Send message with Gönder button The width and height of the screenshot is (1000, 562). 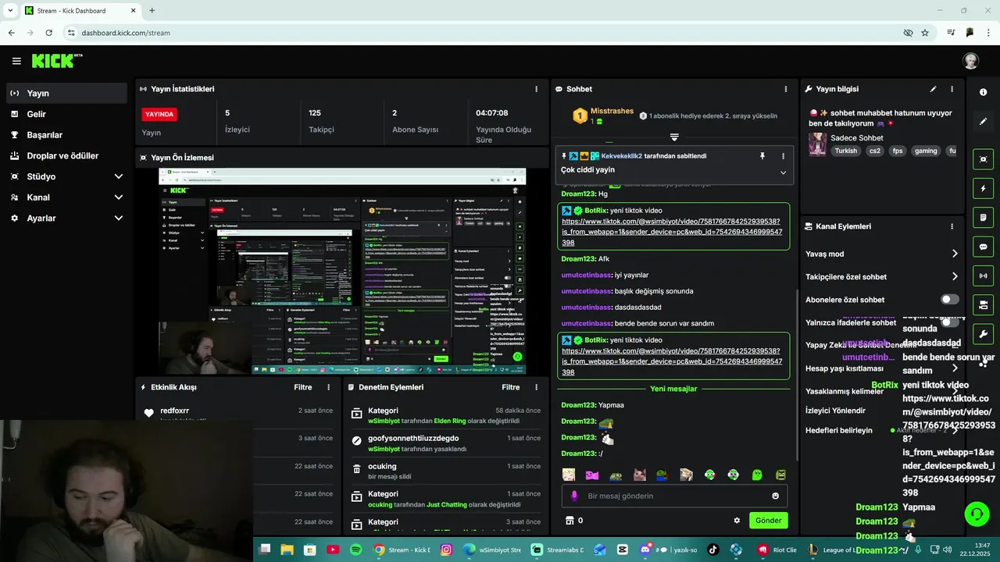click(768, 521)
